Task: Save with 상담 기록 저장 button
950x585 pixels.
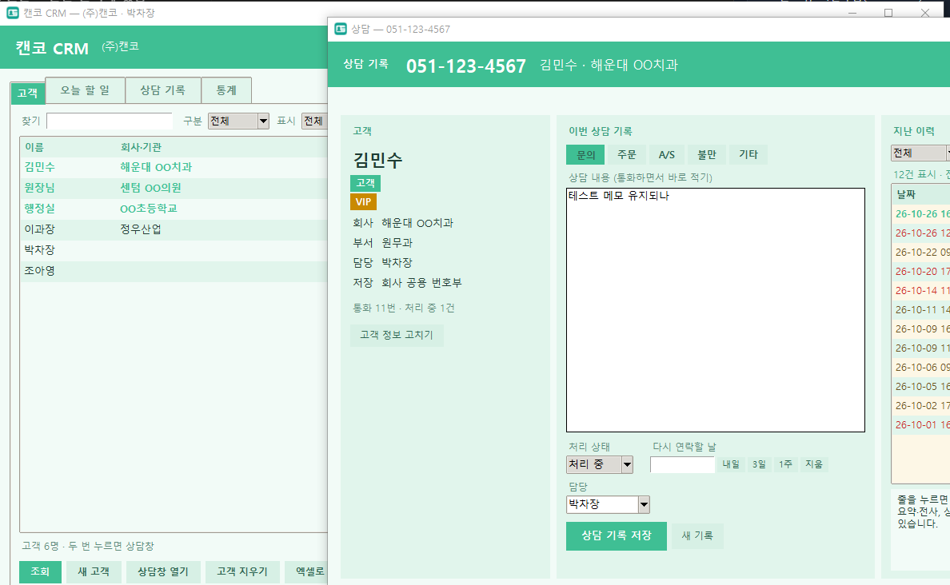Action: (x=617, y=536)
